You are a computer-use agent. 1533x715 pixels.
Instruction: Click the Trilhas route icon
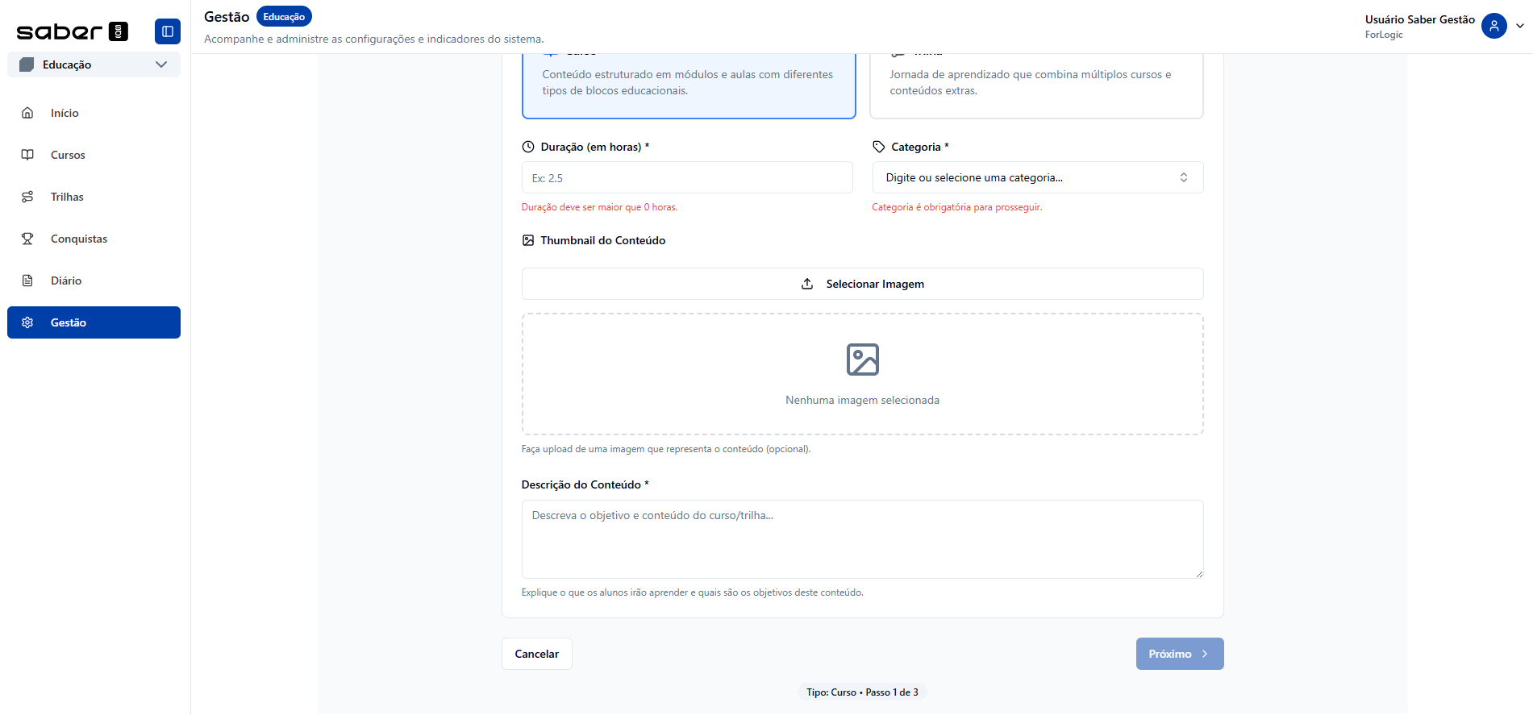27,197
